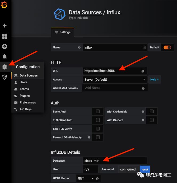
Task: Open API Keys in Configuration menu
Action: [28, 109]
